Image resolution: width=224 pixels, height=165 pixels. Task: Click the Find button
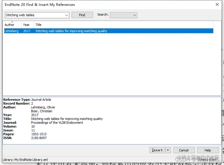(82, 15)
